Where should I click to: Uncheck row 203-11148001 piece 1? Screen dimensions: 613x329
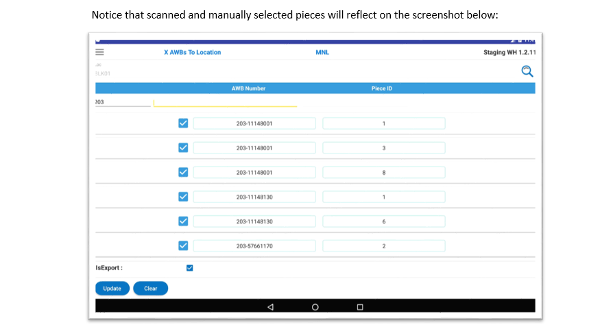click(183, 123)
